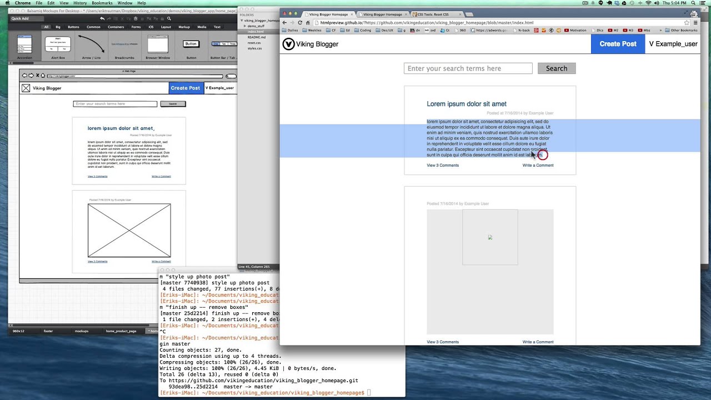Switch to the footer mockup tab
Screen dimensions: 711x400
coord(48,331)
